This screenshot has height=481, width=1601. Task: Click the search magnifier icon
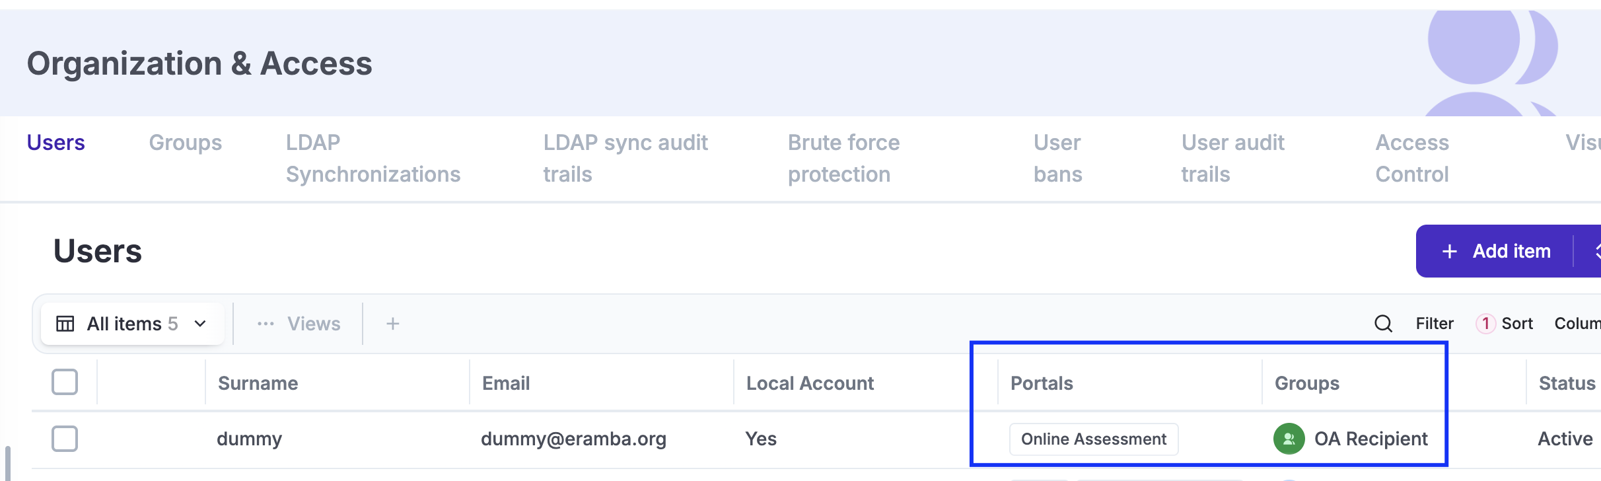pos(1383,324)
